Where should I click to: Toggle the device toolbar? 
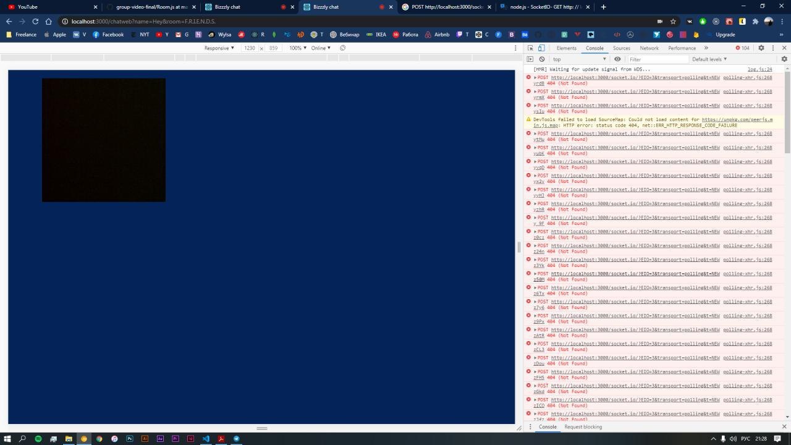(541, 48)
